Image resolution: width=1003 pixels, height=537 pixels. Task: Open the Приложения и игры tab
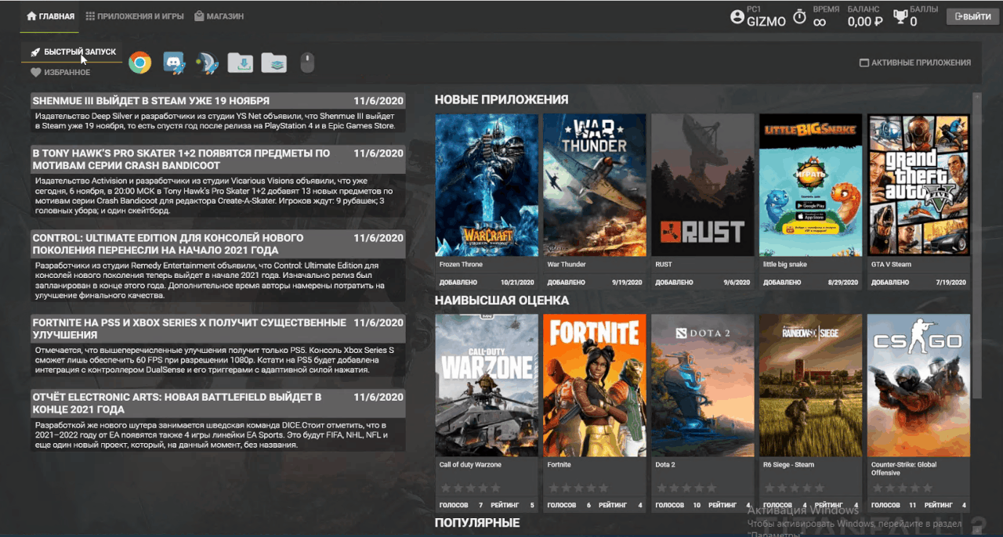[x=135, y=16]
